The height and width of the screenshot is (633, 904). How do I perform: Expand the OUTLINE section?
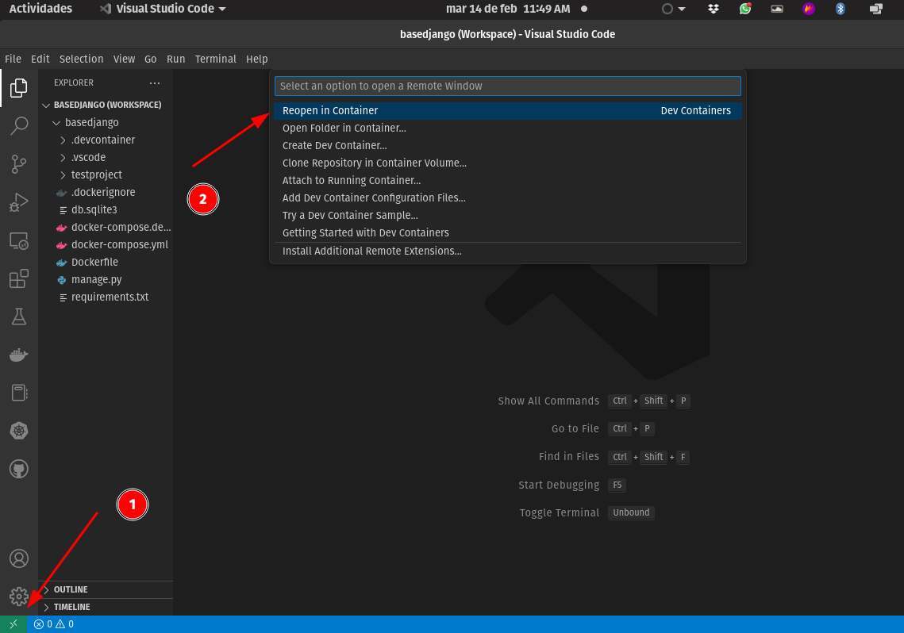click(x=106, y=590)
